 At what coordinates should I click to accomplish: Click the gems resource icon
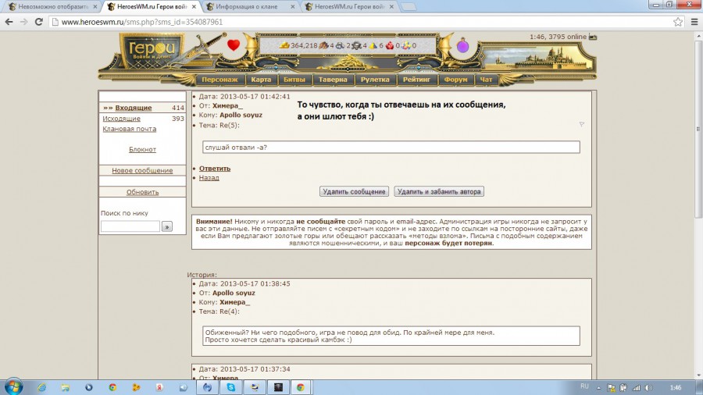(x=406, y=45)
